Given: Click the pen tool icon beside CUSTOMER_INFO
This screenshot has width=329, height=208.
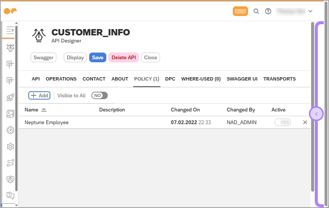Looking at the screenshot, I should 39,36.
